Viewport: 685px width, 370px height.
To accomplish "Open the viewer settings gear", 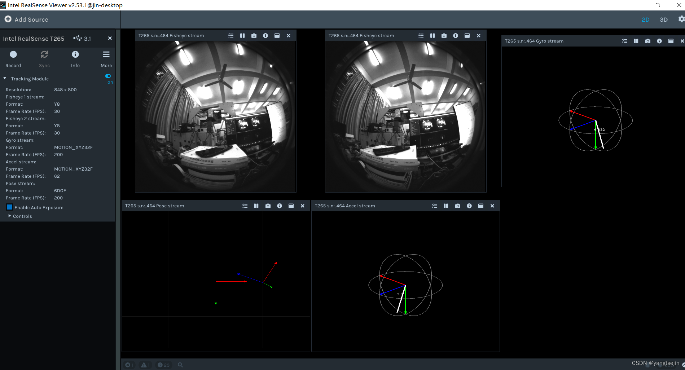I will tap(681, 19).
